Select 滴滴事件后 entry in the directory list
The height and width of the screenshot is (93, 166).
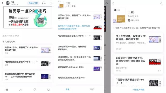80,58
